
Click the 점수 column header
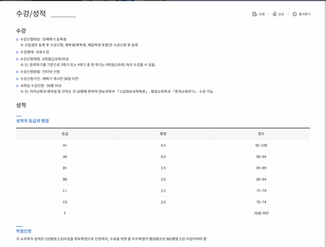261,134
